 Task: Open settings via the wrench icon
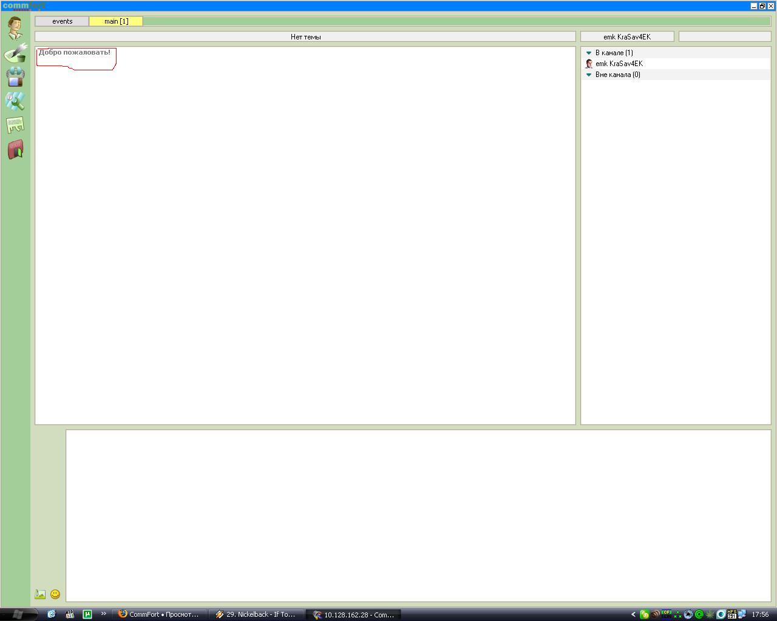[x=15, y=101]
